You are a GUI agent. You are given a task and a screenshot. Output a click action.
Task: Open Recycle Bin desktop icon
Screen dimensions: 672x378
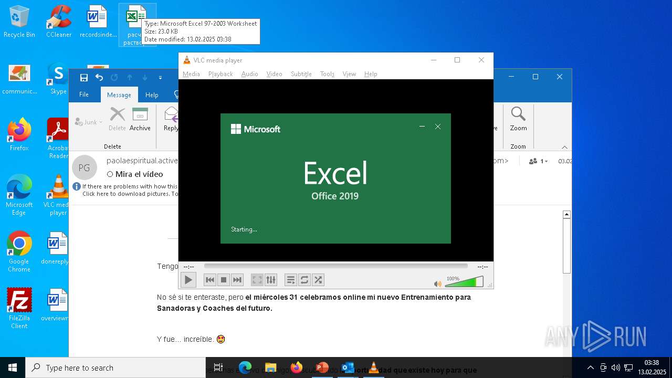click(19, 22)
